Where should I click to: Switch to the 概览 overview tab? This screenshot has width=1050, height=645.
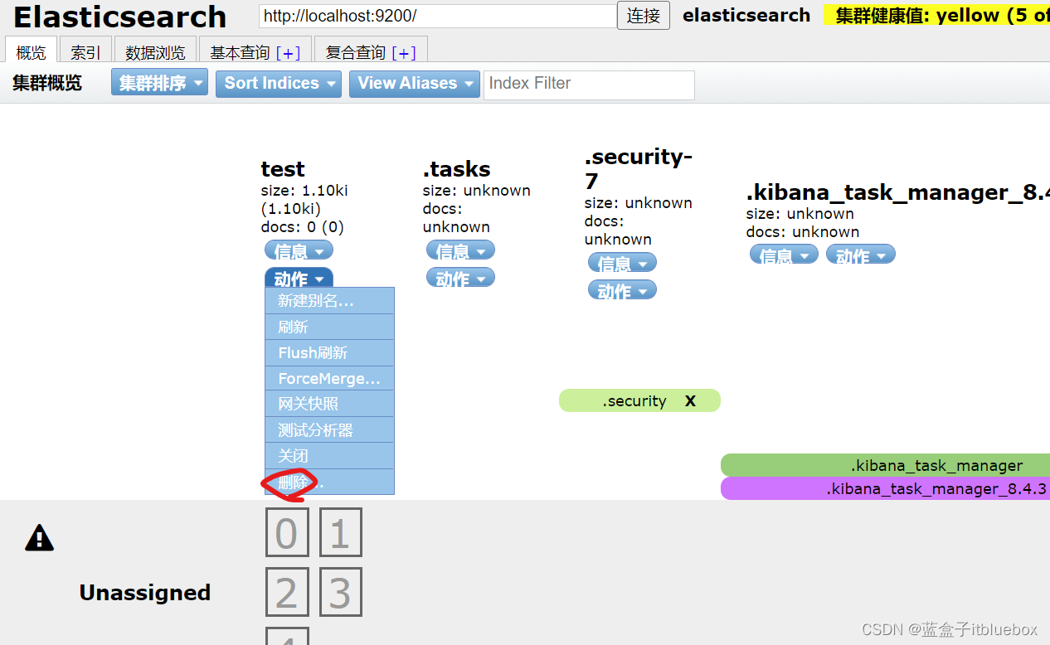click(x=31, y=52)
